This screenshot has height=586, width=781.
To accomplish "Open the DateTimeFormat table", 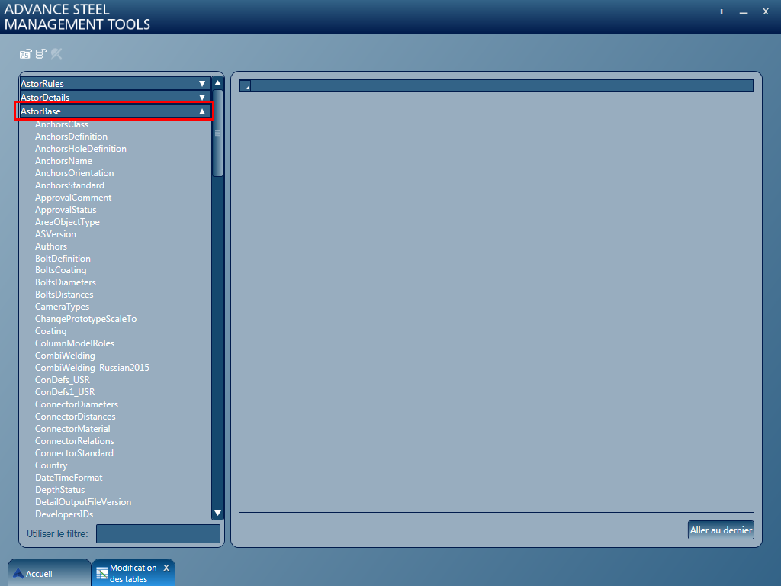I will tap(69, 478).
